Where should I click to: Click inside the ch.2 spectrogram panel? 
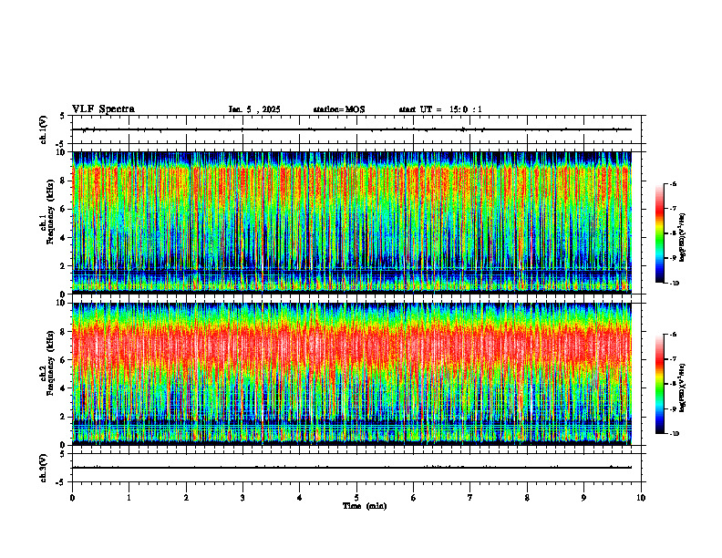[352, 374]
